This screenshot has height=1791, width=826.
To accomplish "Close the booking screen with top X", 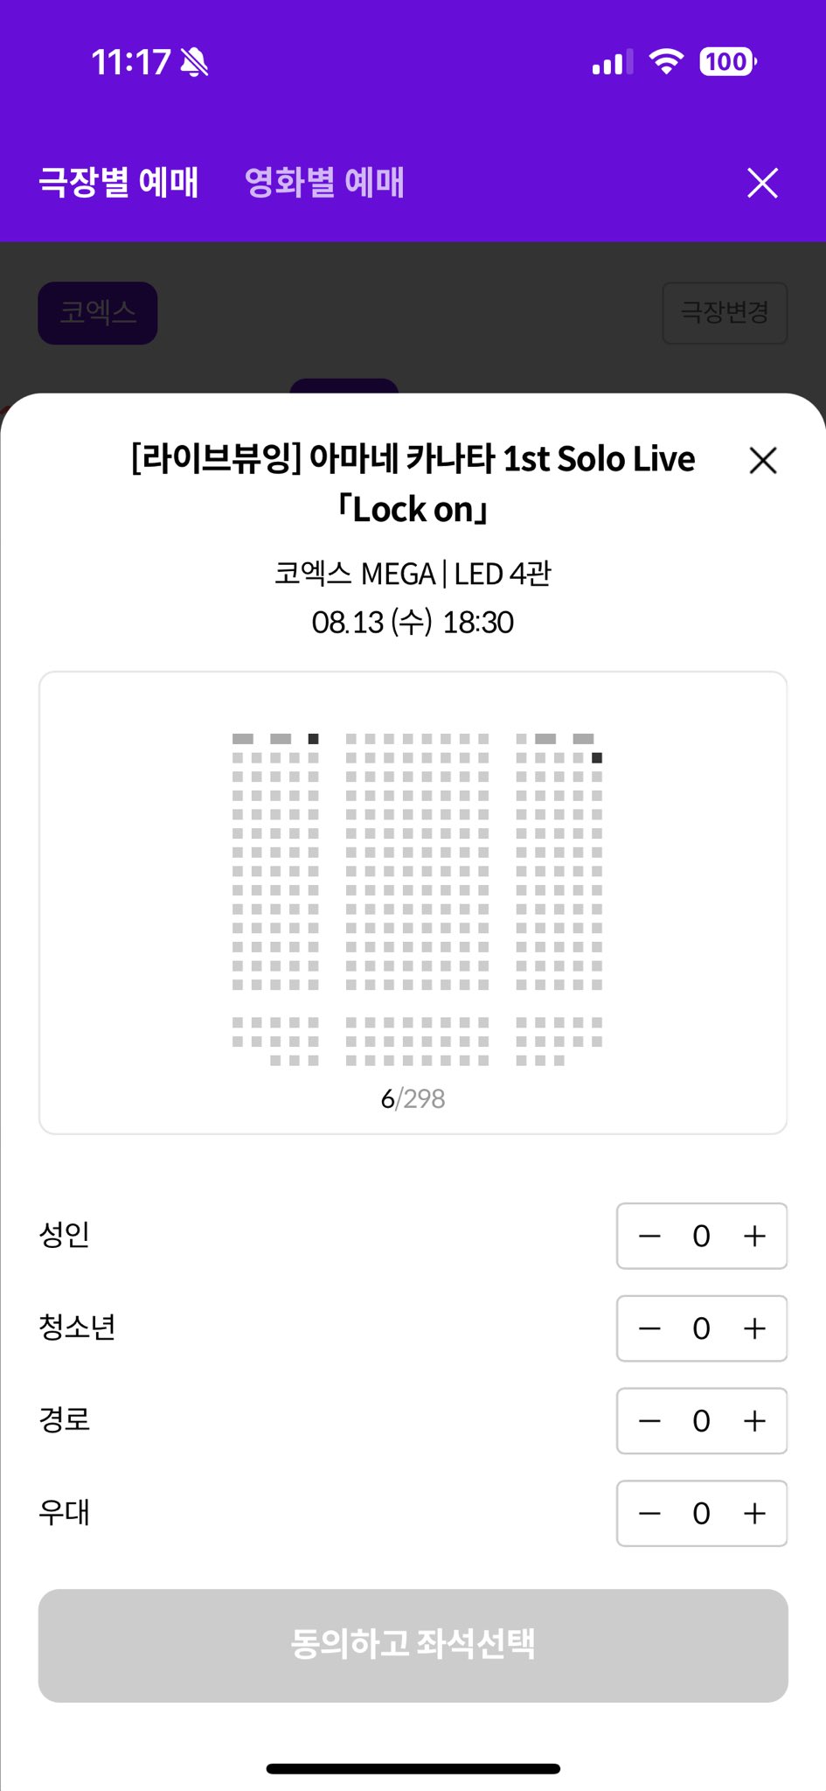I will click(x=762, y=183).
